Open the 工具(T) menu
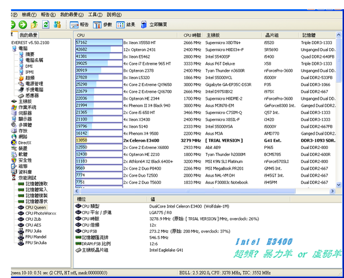This screenshot has width=344, height=278. [x=95, y=15]
